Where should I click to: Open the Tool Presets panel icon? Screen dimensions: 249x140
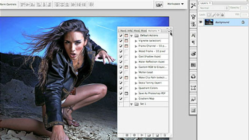[193, 6]
